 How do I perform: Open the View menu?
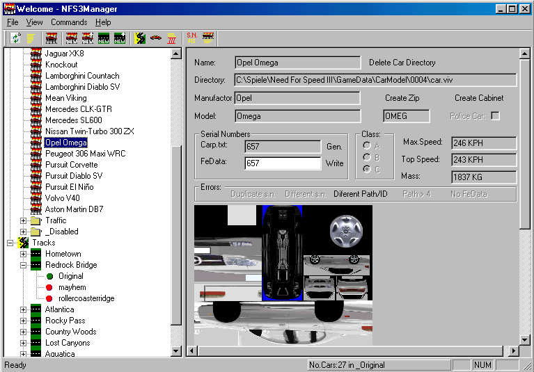click(34, 22)
